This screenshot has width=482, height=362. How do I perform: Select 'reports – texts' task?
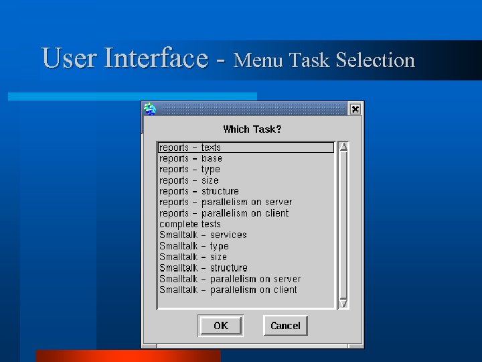tap(246, 147)
